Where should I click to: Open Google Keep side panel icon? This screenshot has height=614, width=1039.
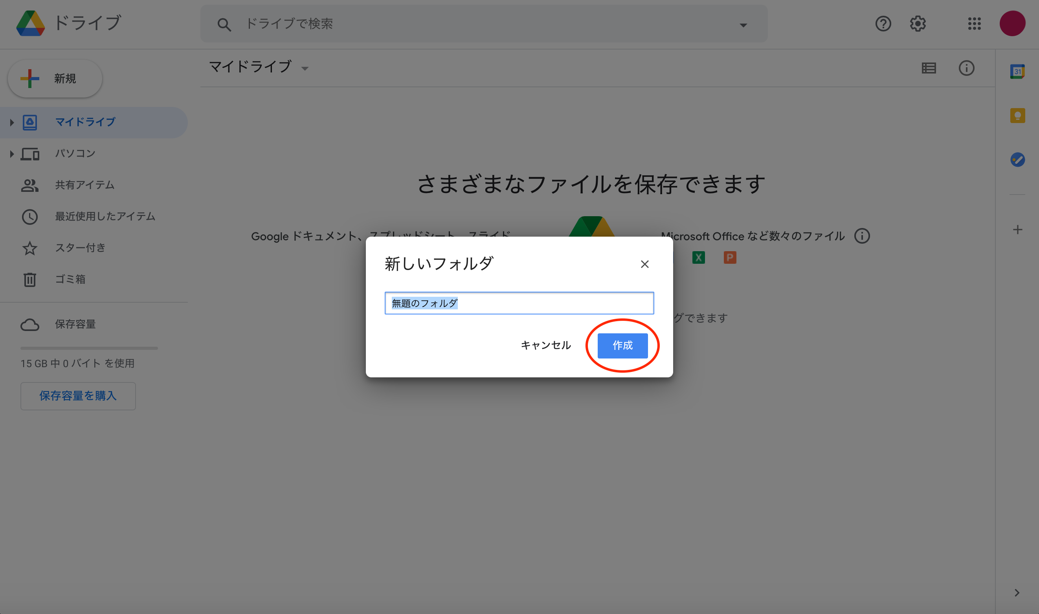point(1017,116)
